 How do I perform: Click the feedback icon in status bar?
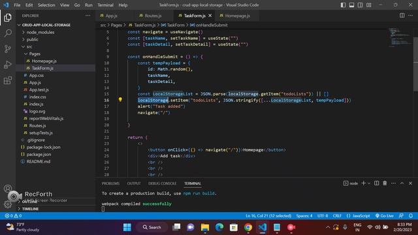pyautogui.click(x=401, y=216)
